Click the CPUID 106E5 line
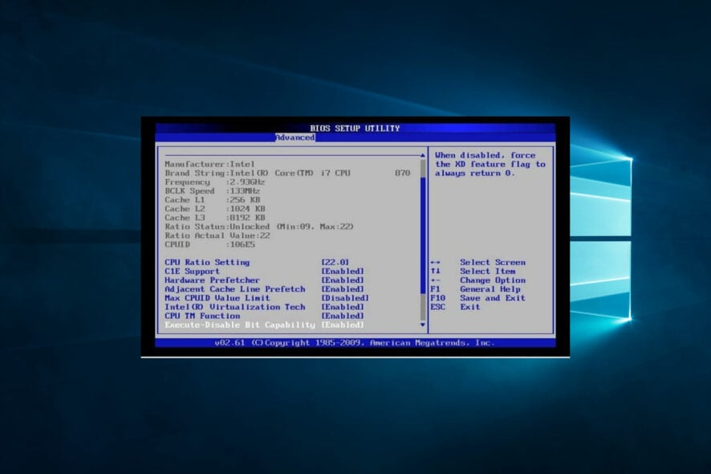Image resolution: width=711 pixels, height=474 pixels. (x=209, y=245)
